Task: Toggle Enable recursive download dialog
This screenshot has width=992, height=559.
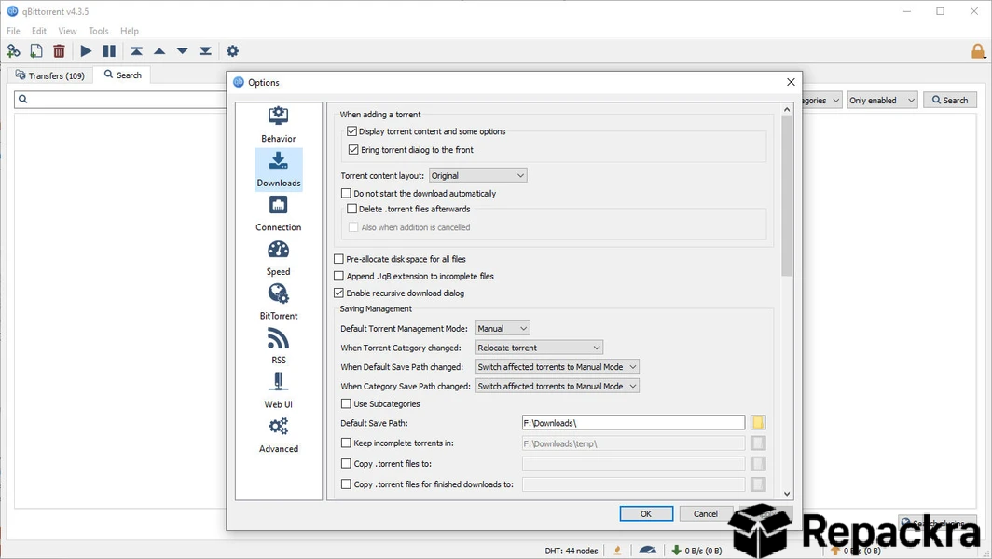Action: click(338, 293)
